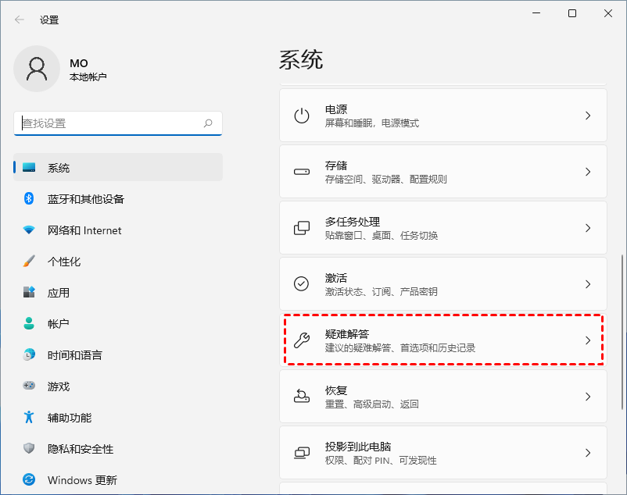Open 恢复 (Recovery) settings icon

click(x=303, y=396)
